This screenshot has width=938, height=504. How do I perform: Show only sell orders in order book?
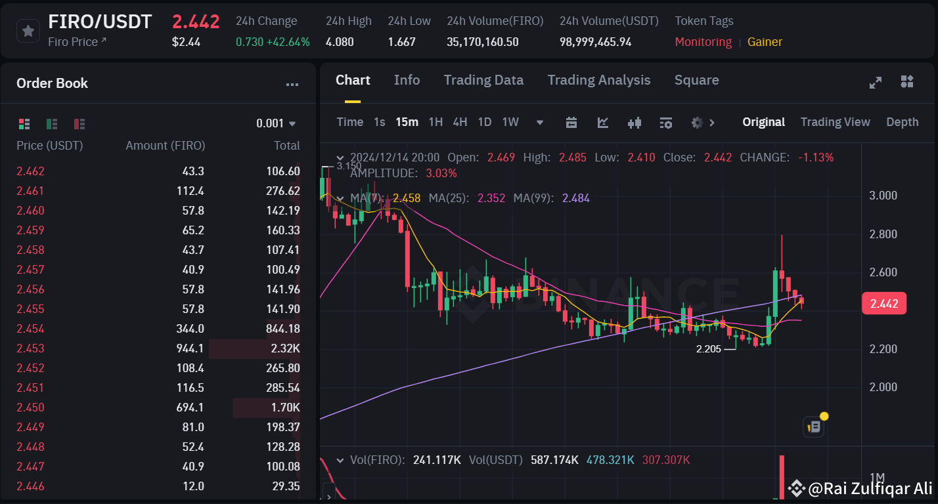(79, 124)
